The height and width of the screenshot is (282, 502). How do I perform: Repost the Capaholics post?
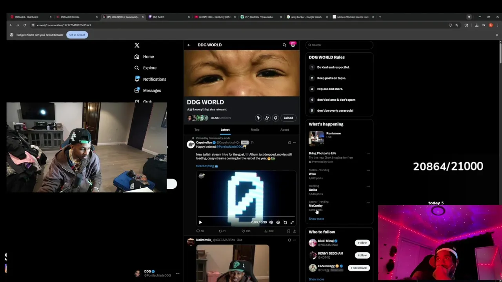[x=222, y=231]
